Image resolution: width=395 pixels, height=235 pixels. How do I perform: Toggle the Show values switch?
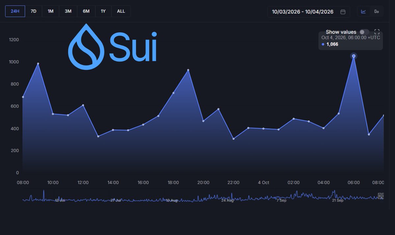click(x=364, y=32)
